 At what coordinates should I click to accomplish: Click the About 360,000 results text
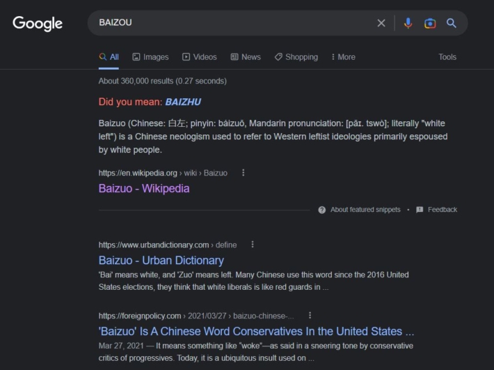[x=163, y=81]
